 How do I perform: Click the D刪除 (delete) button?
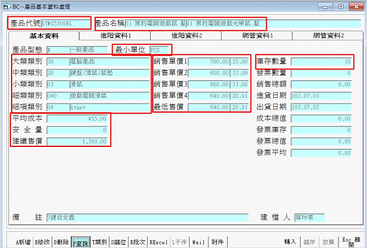[61, 242]
